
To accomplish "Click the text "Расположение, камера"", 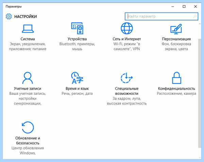I will [176, 93].
